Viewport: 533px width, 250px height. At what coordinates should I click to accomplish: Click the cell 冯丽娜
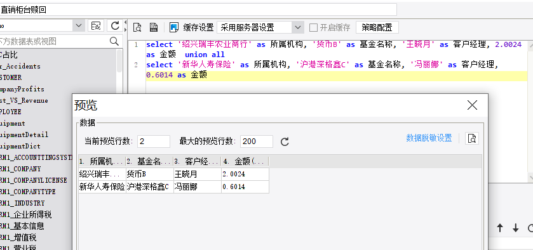click(x=198, y=187)
